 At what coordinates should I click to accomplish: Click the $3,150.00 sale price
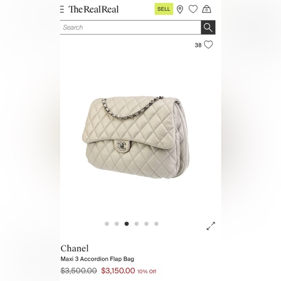tap(118, 271)
